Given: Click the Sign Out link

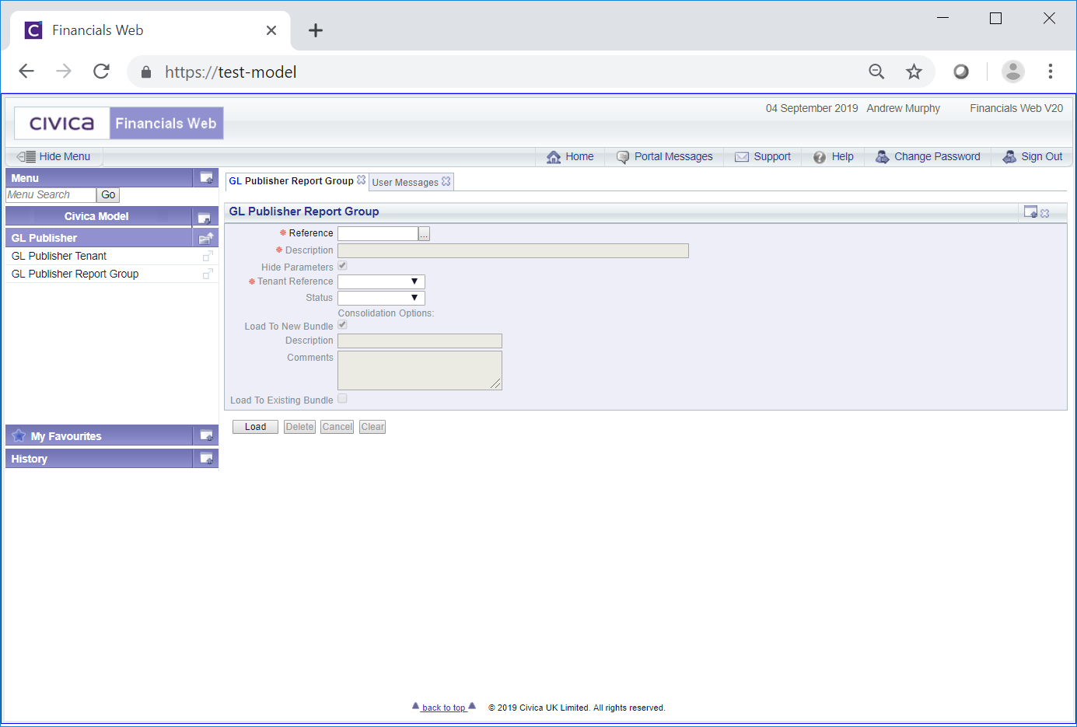Looking at the screenshot, I should pyautogui.click(x=1042, y=157).
